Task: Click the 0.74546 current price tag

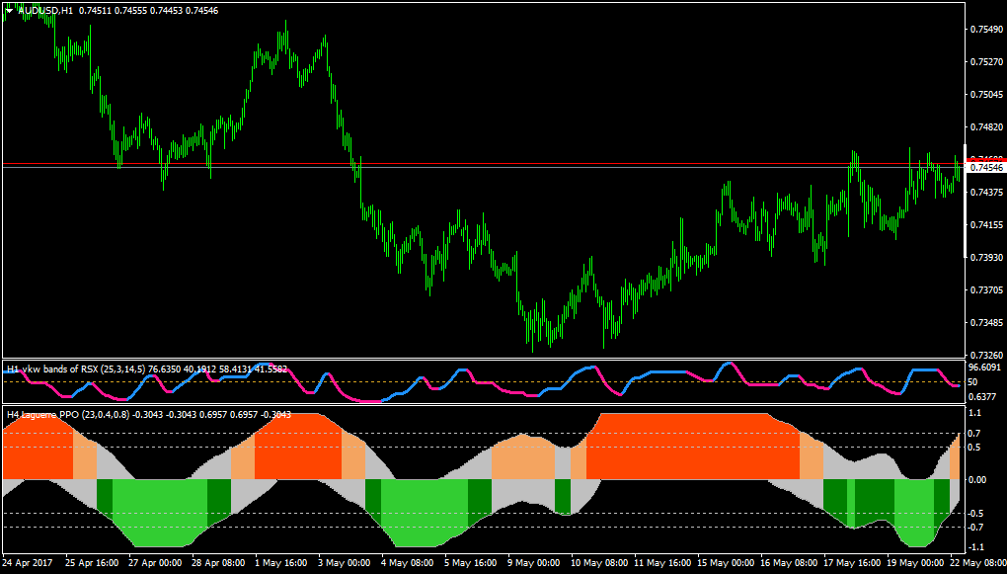Action: point(984,168)
